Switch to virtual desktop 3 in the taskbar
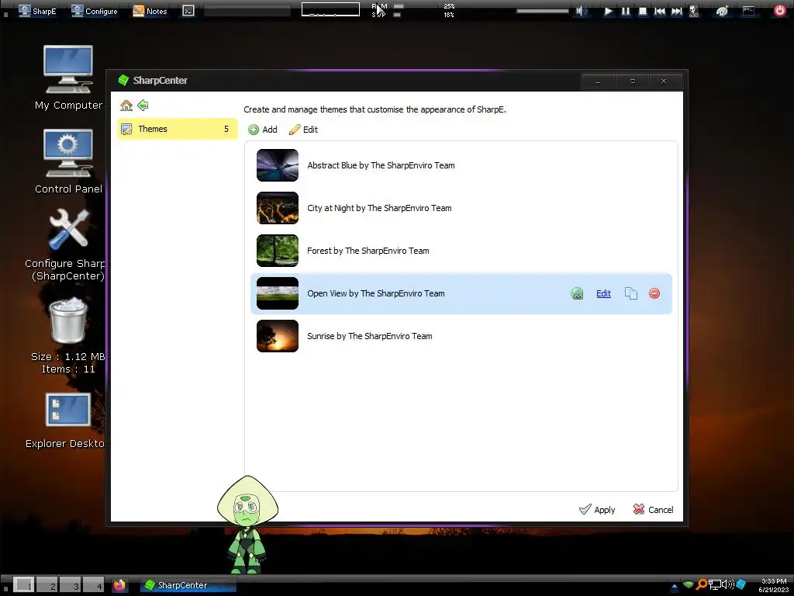The height and width of the screenshot is (596, 794). [71, 585]
